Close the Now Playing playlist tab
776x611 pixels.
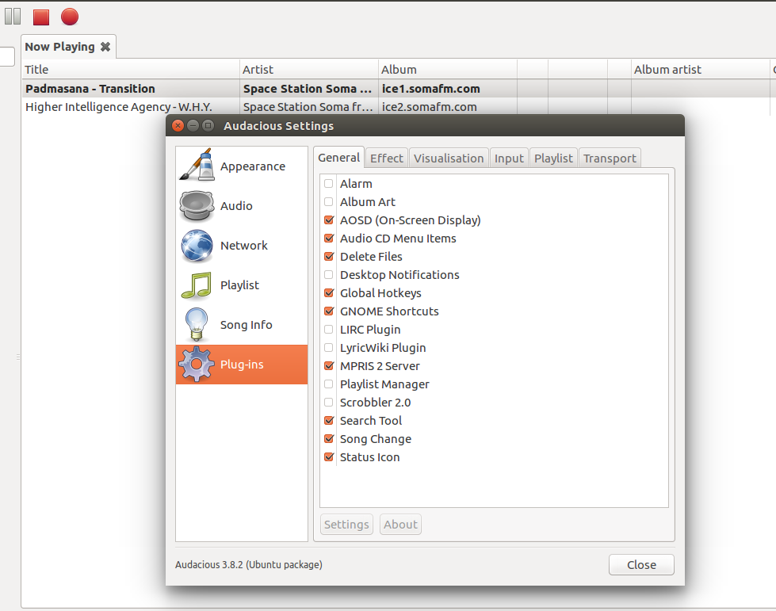pos(105,47)
